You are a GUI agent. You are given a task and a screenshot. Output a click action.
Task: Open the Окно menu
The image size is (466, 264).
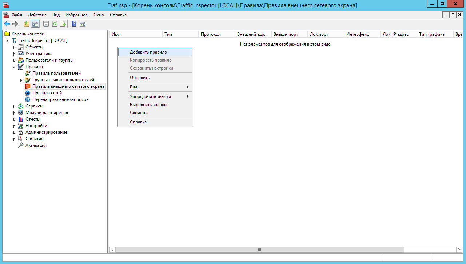click(99, 15)
